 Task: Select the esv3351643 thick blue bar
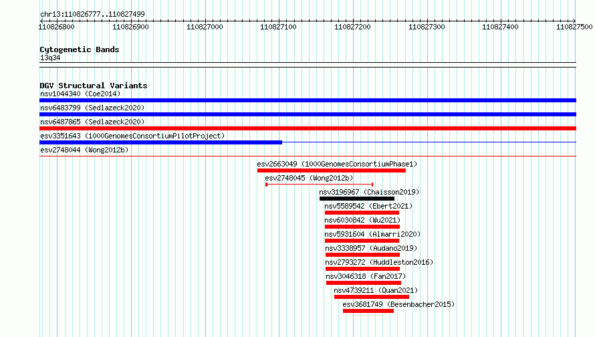161,142
